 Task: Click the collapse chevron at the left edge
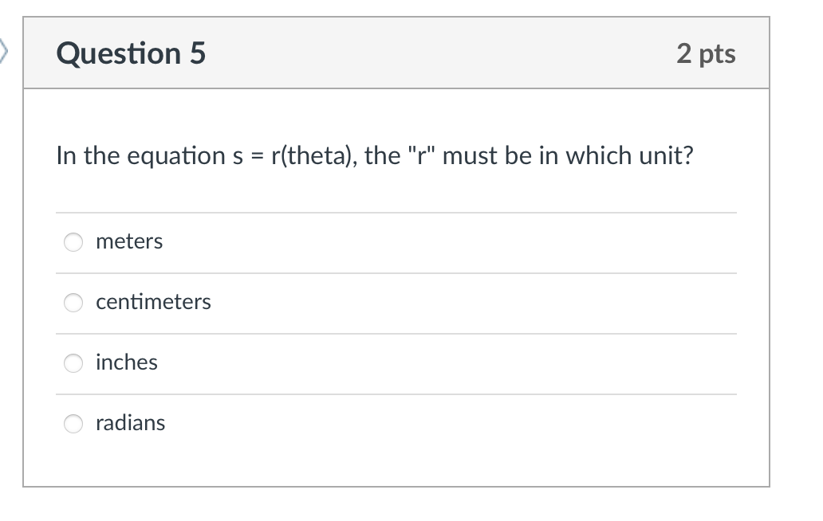(x=4, y=52)
